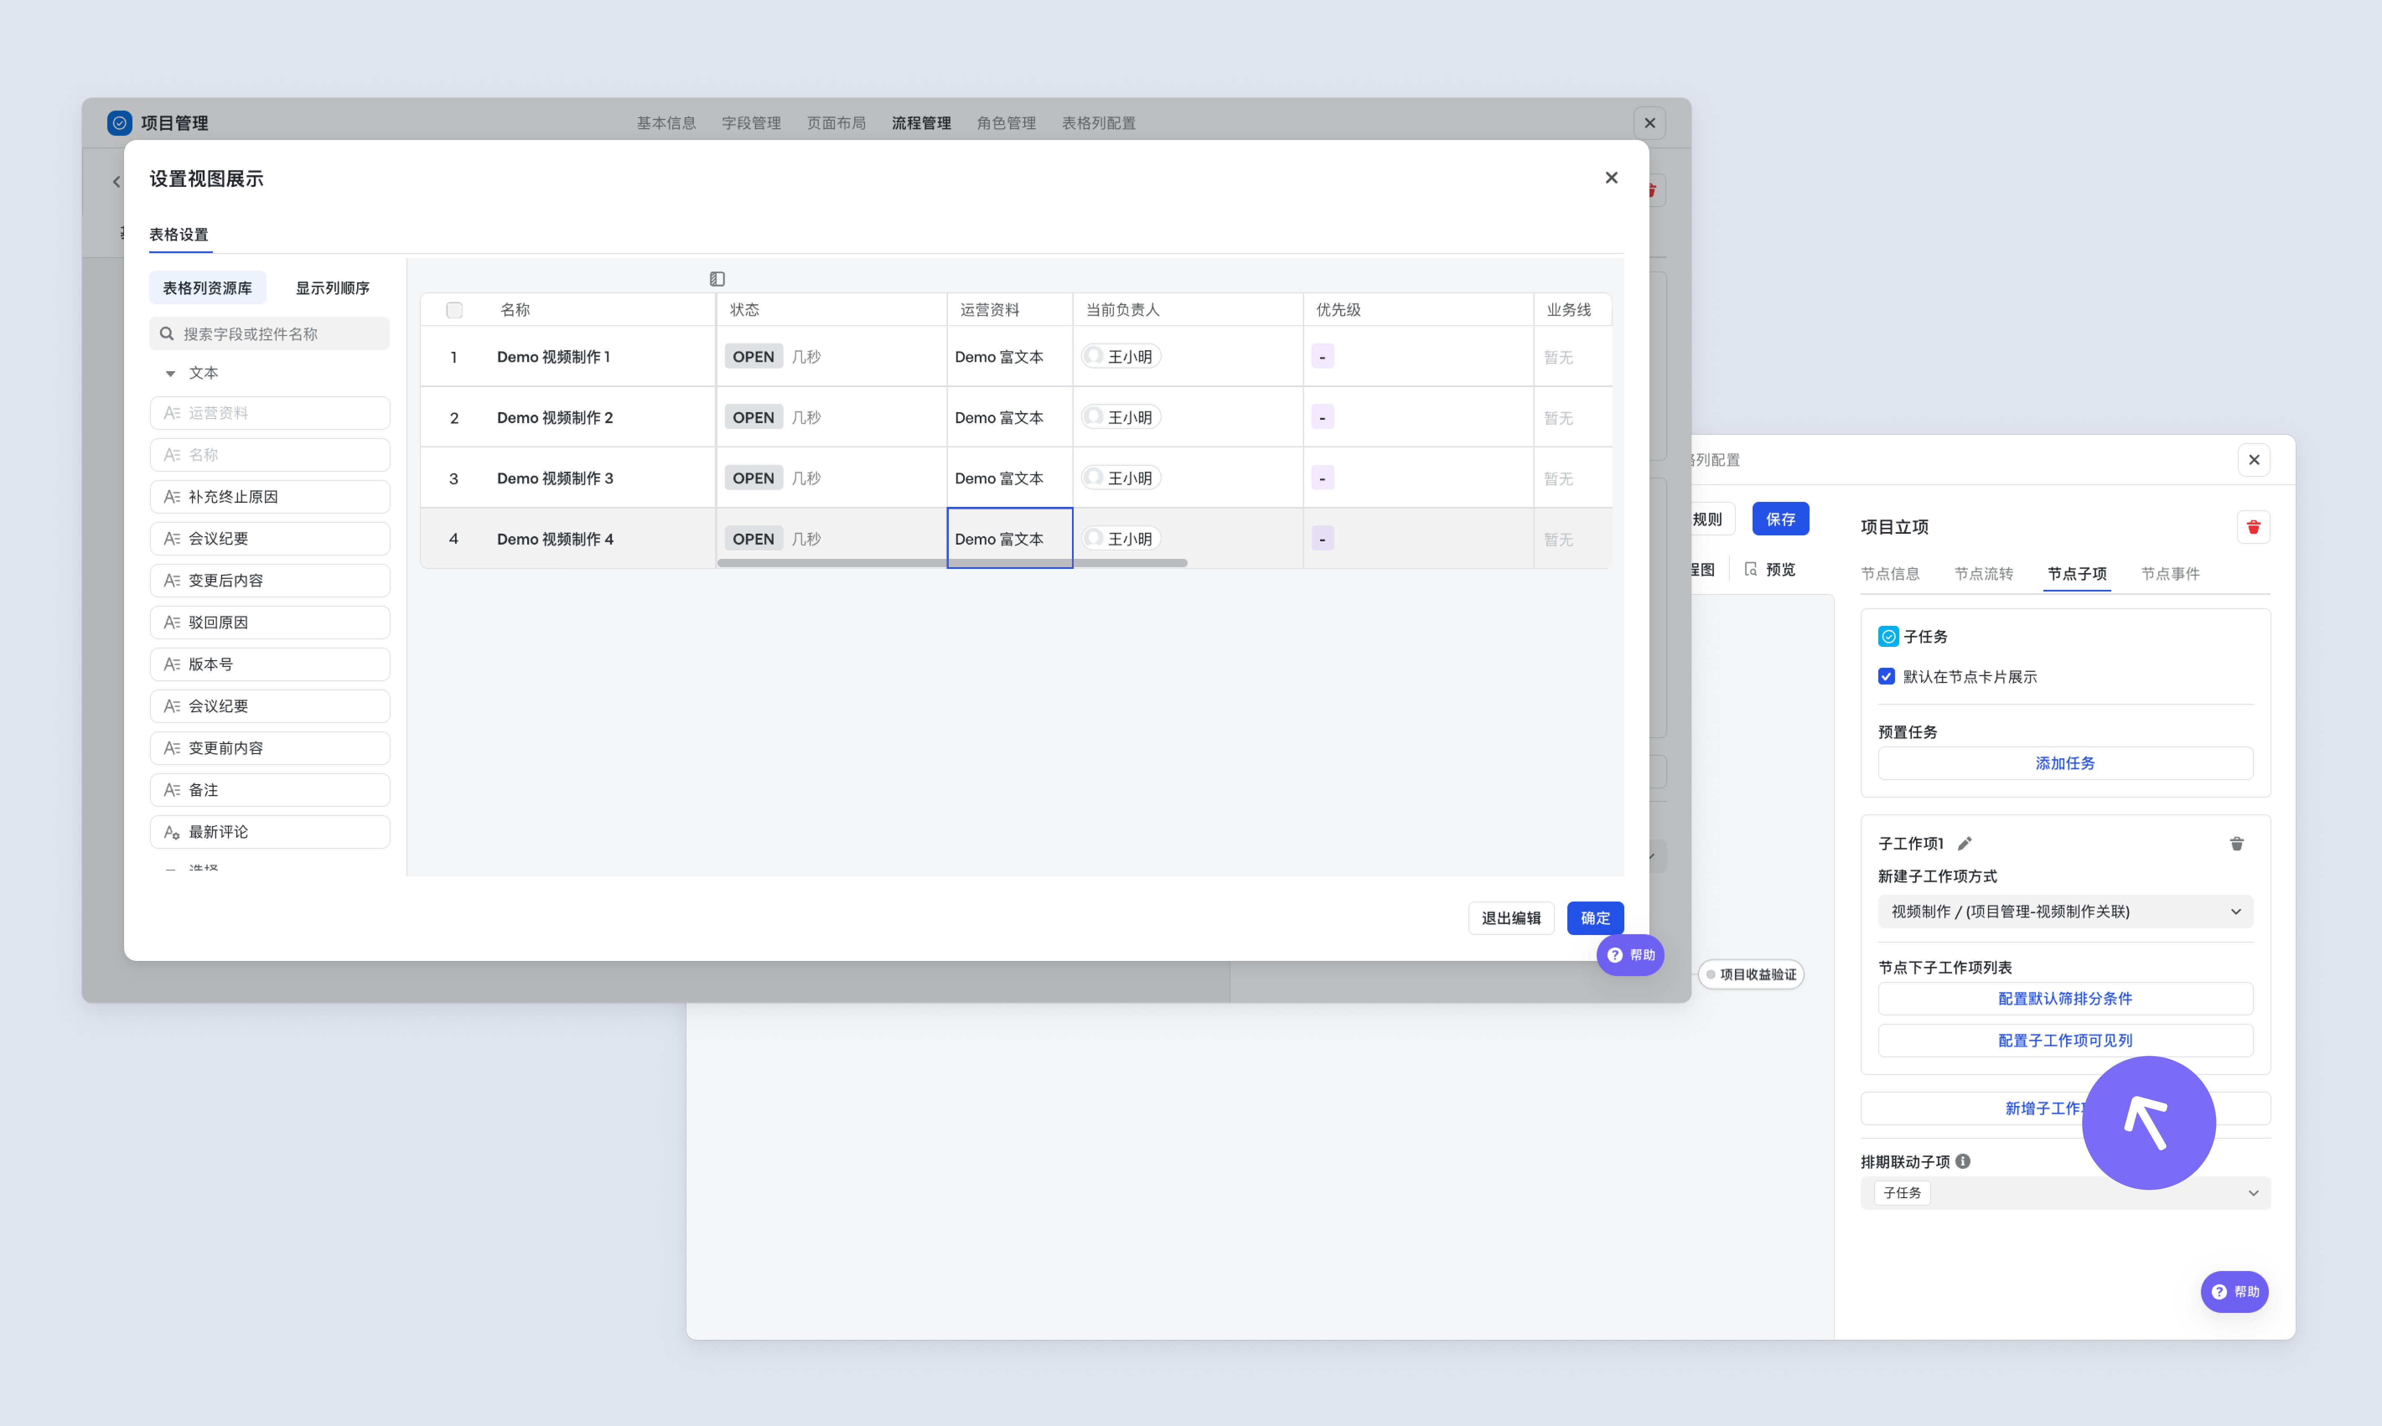Switch to 基本信息 tab
2382x1426 pixels.
(666, 123)
